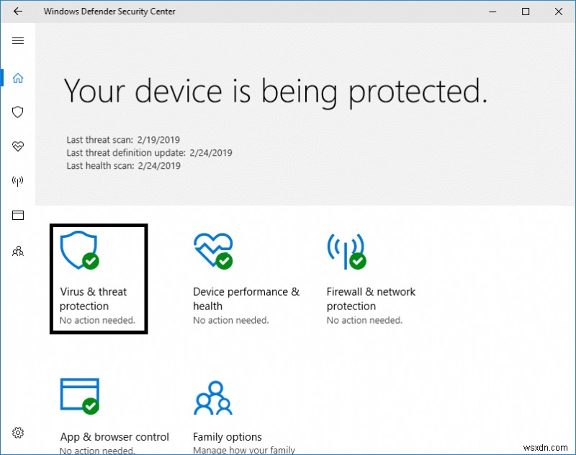Image resolution: width=576 pixels, height=455 pixels.
Task: Select the Device performance & health heart icon in sidebar
Action: [18, 146]
